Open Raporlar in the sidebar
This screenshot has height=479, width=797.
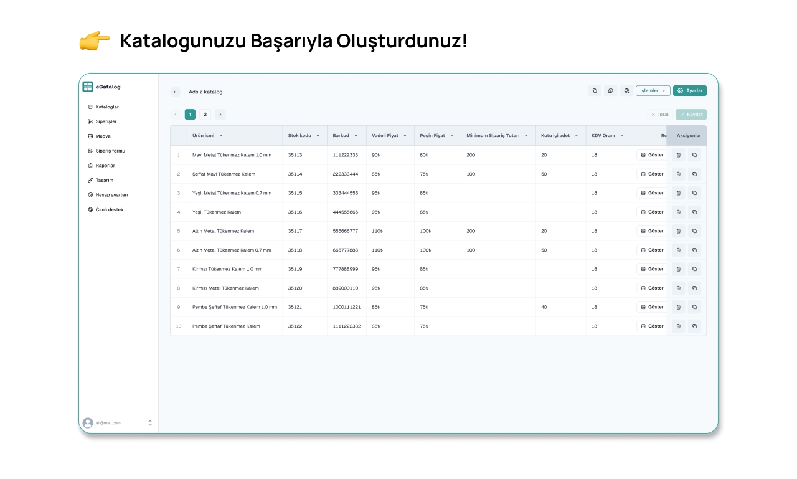point(105,166)
